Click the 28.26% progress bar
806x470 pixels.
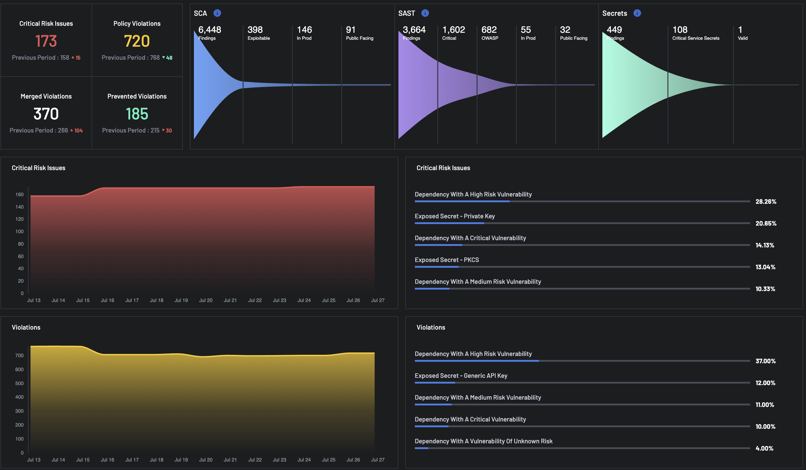click(582, 201)
